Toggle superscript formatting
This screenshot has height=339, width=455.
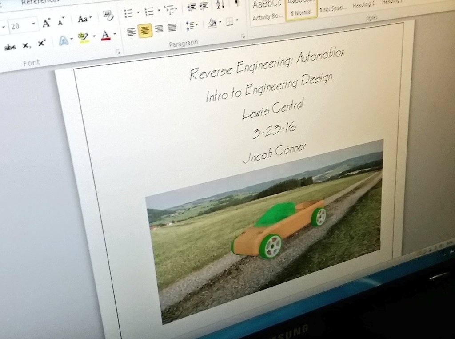42,44
